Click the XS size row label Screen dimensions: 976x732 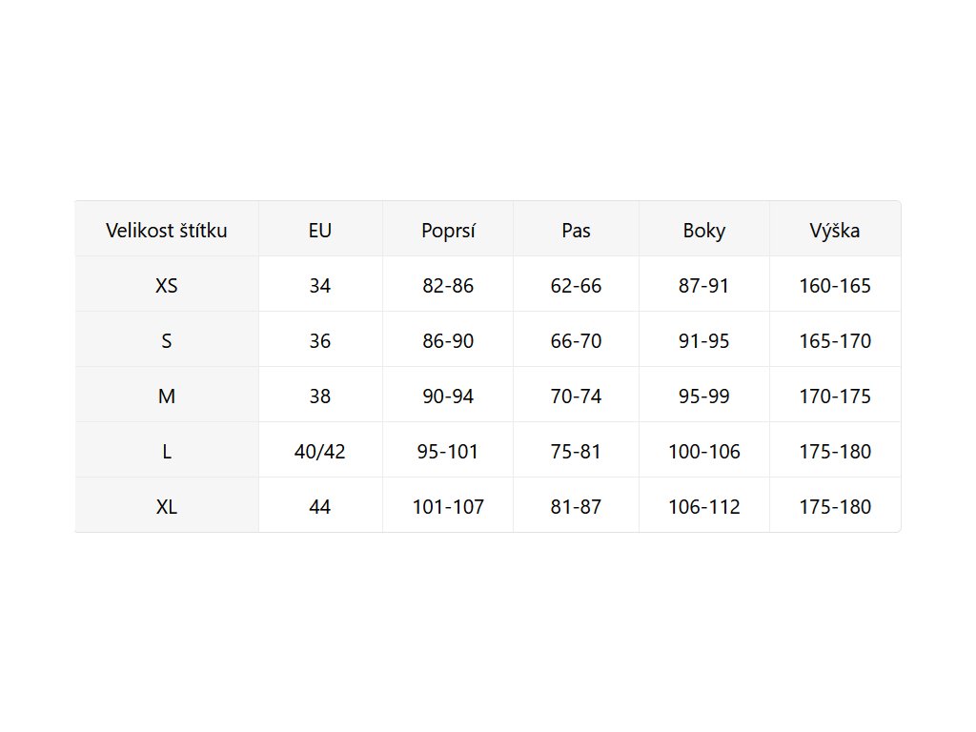[167, 285]
